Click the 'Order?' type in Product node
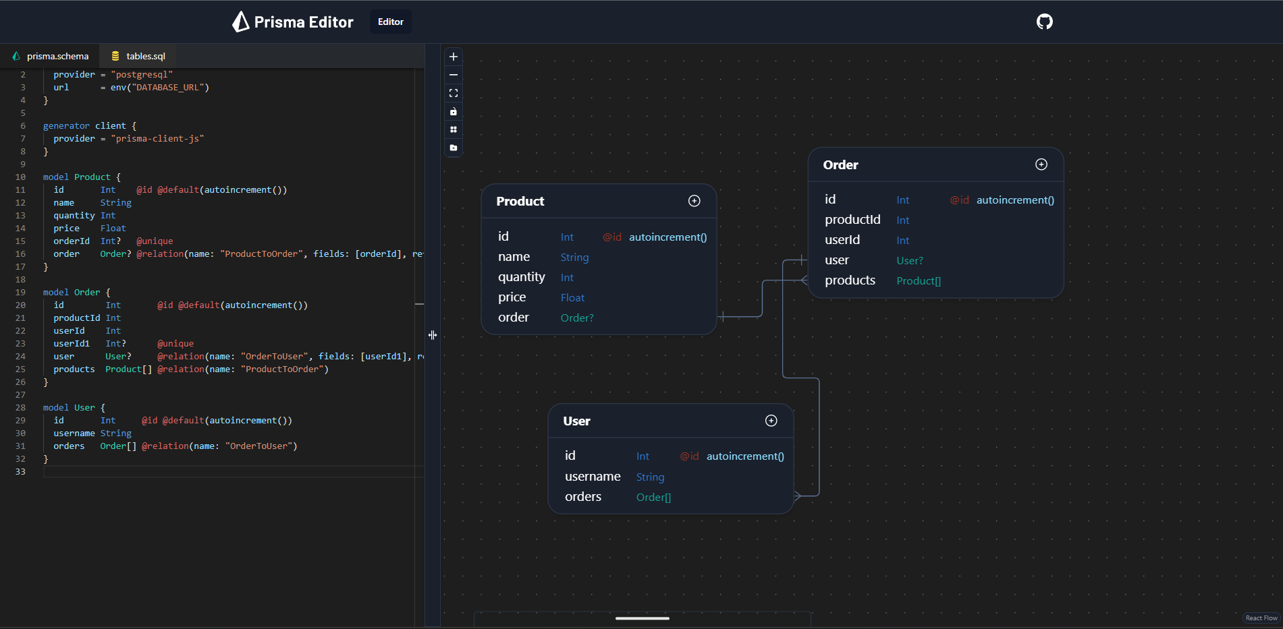This screenshot has width=1283, height=629. [577, 318]
